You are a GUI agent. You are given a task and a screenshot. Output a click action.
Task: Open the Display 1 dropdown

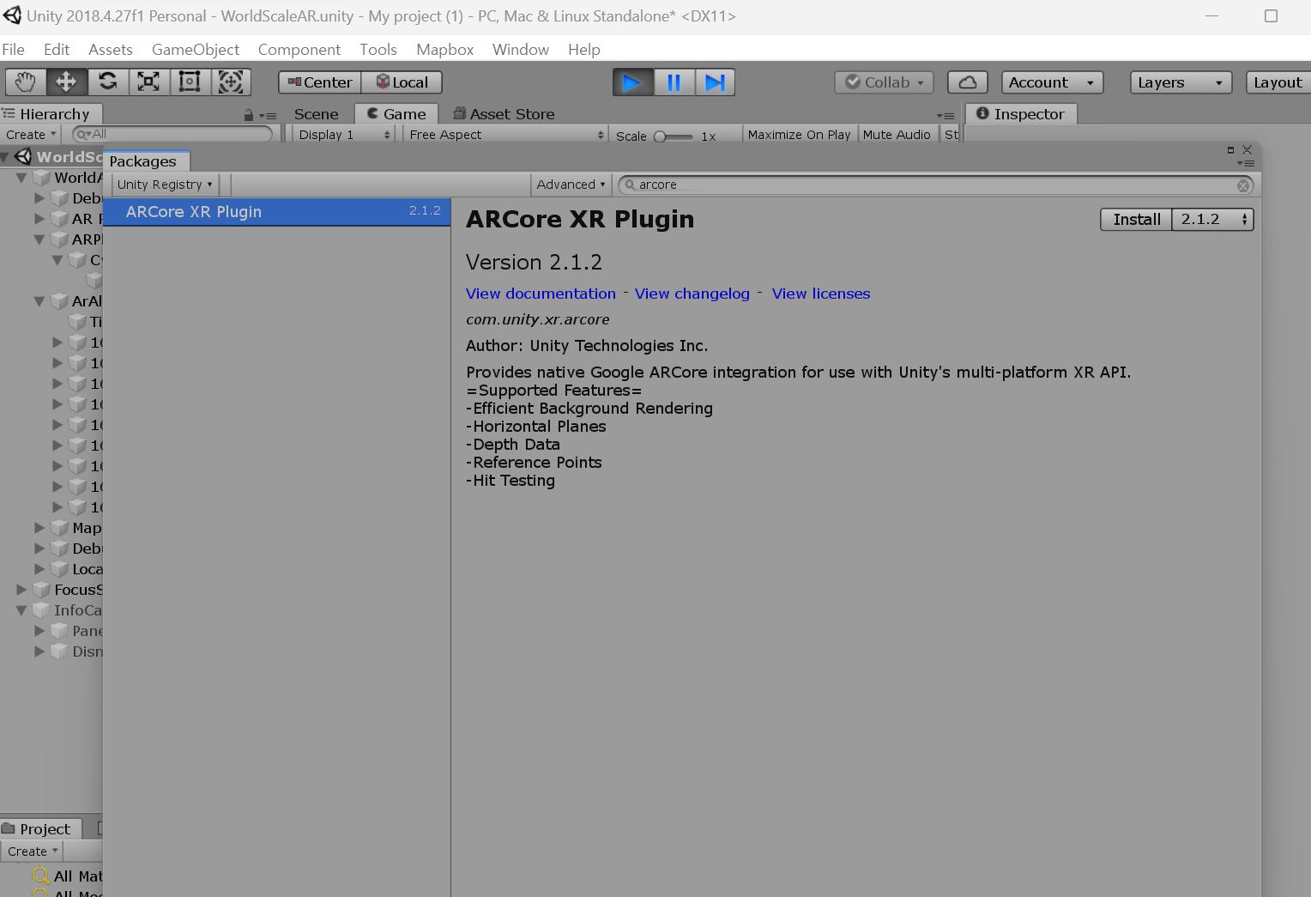[344, 135]
